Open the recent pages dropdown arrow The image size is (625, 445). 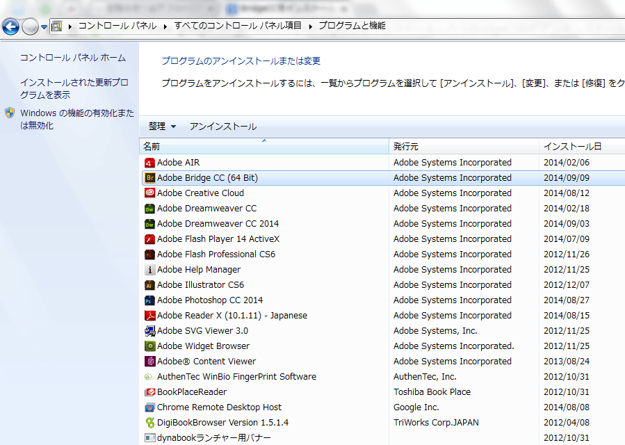pyautogui.click(x=44, y=27)
